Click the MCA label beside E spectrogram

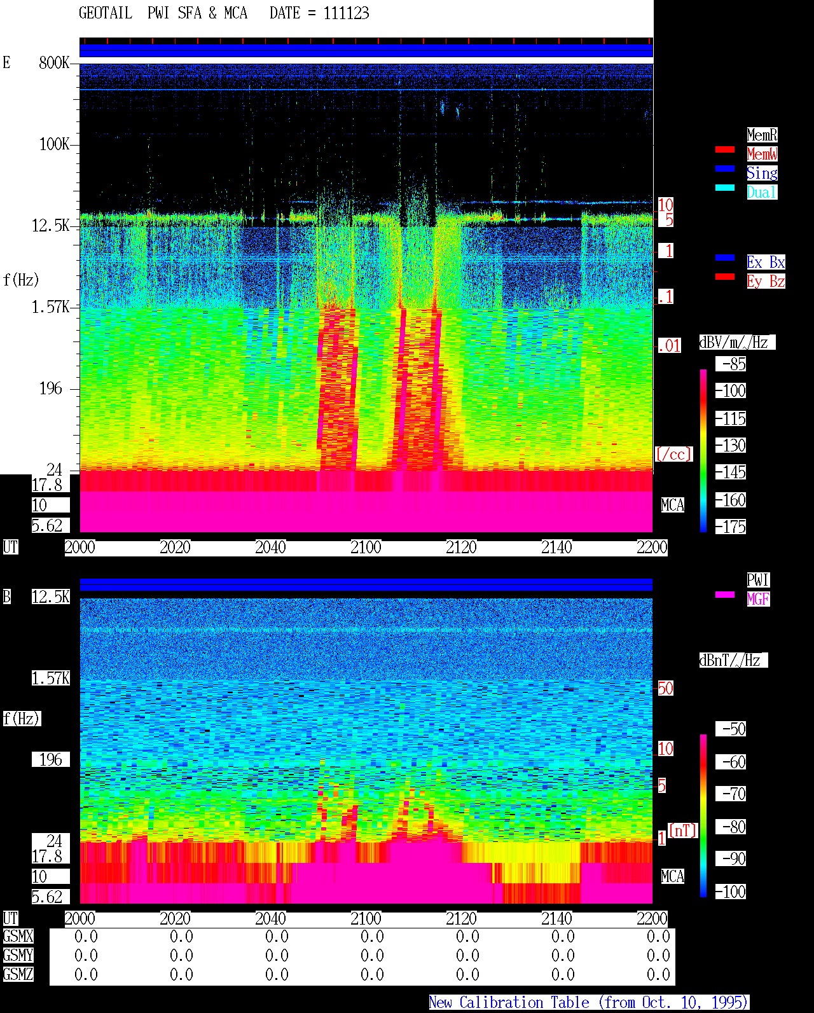(x=673, y=506)
